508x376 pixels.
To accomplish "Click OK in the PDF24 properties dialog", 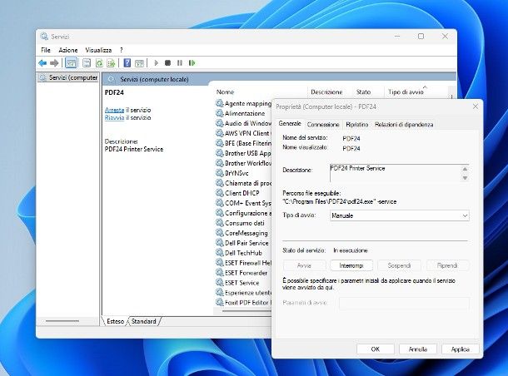I will click(x=375, y=349).
